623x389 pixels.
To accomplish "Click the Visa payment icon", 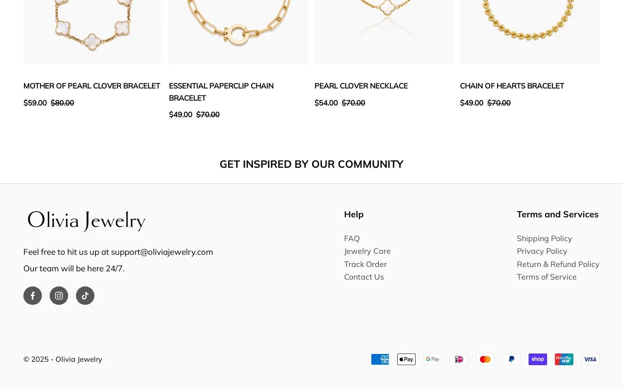I will coord(590,359).
